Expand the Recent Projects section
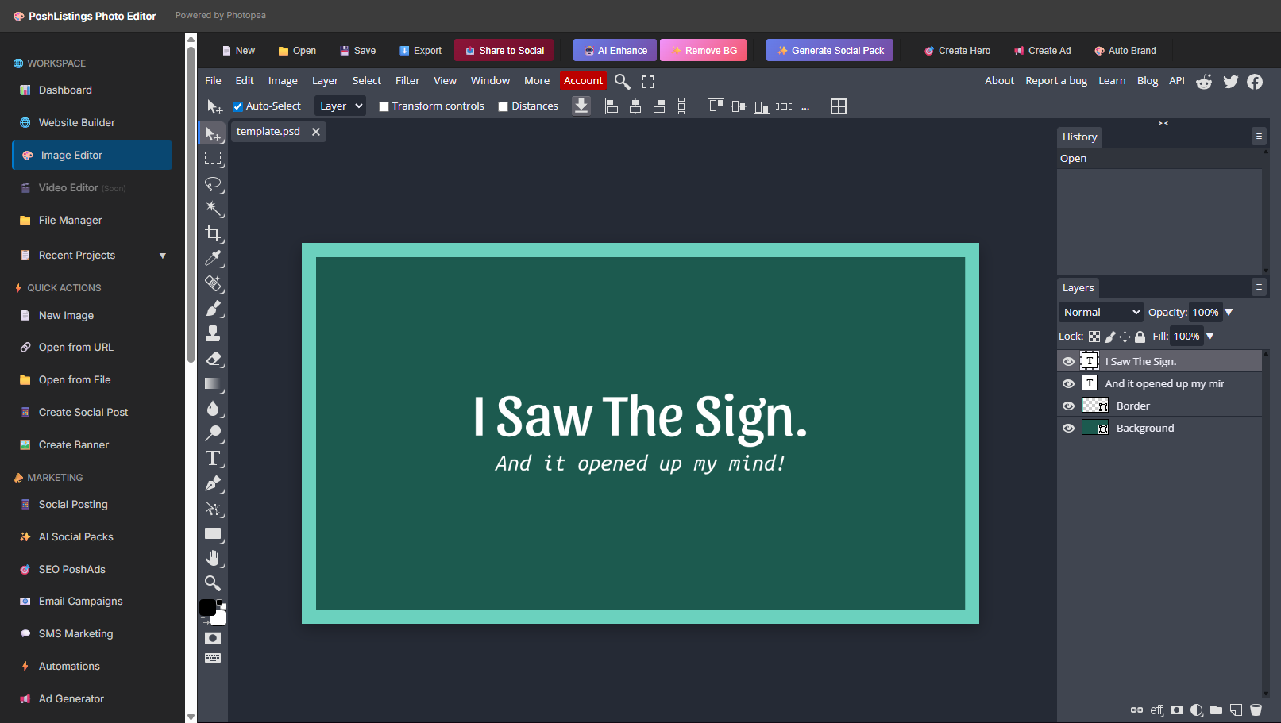Viewport: 1281px width, 723px height. pos(162,256)
